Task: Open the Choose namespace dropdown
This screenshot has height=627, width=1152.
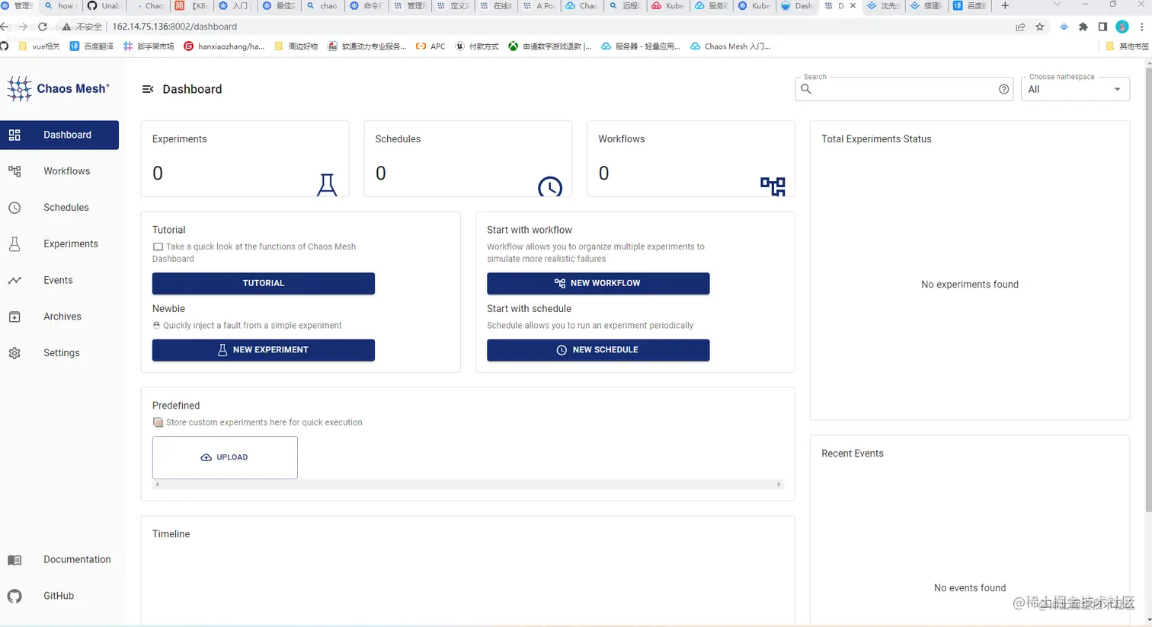Action: tap(1075, 89)
